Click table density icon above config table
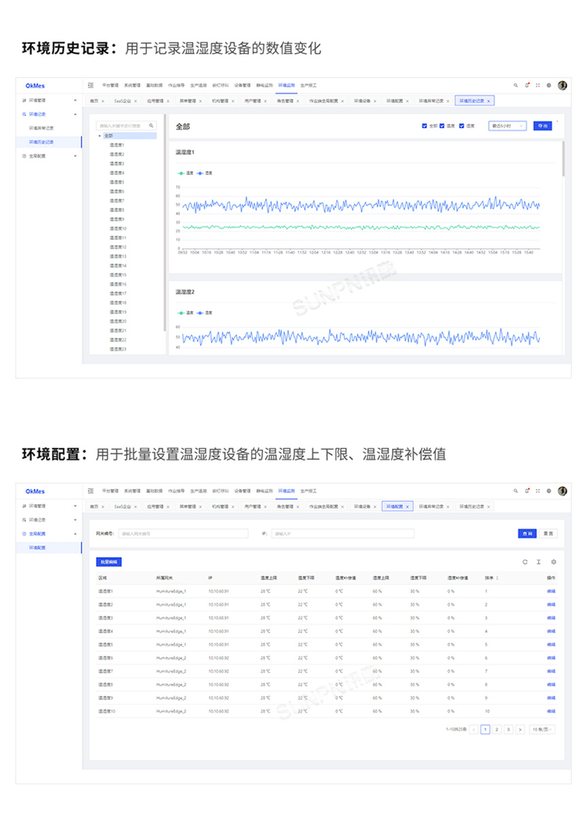Screen dimensions: 585x828 click(539, 562)
